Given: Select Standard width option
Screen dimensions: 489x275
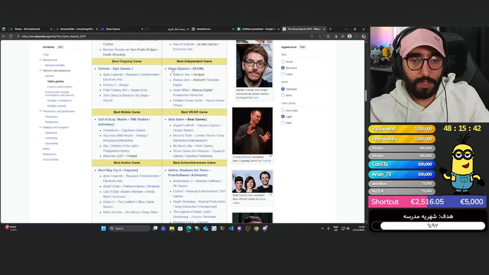Looking at the screenshot, I should (x=283, y=89).
